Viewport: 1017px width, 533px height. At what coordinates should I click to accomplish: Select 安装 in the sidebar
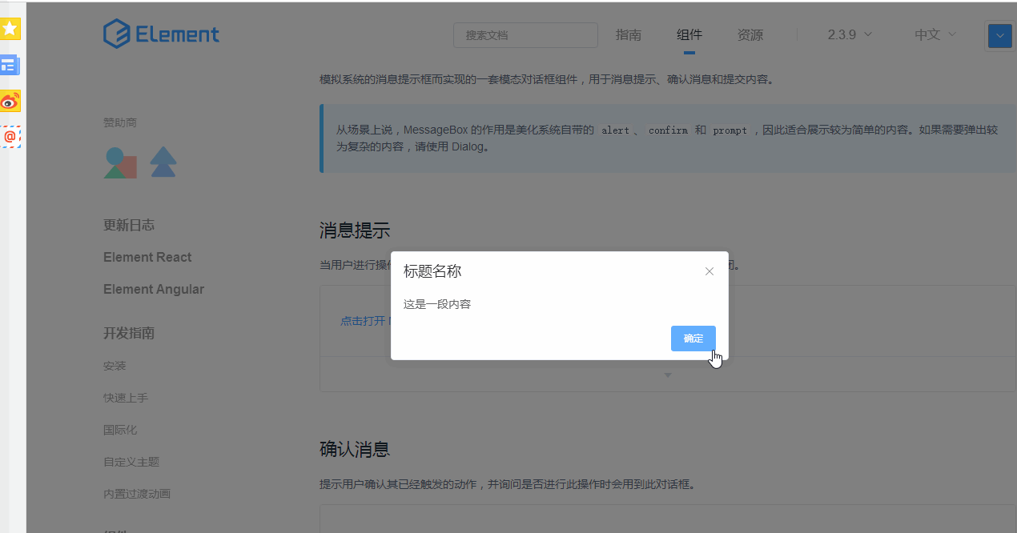point(115,366)
